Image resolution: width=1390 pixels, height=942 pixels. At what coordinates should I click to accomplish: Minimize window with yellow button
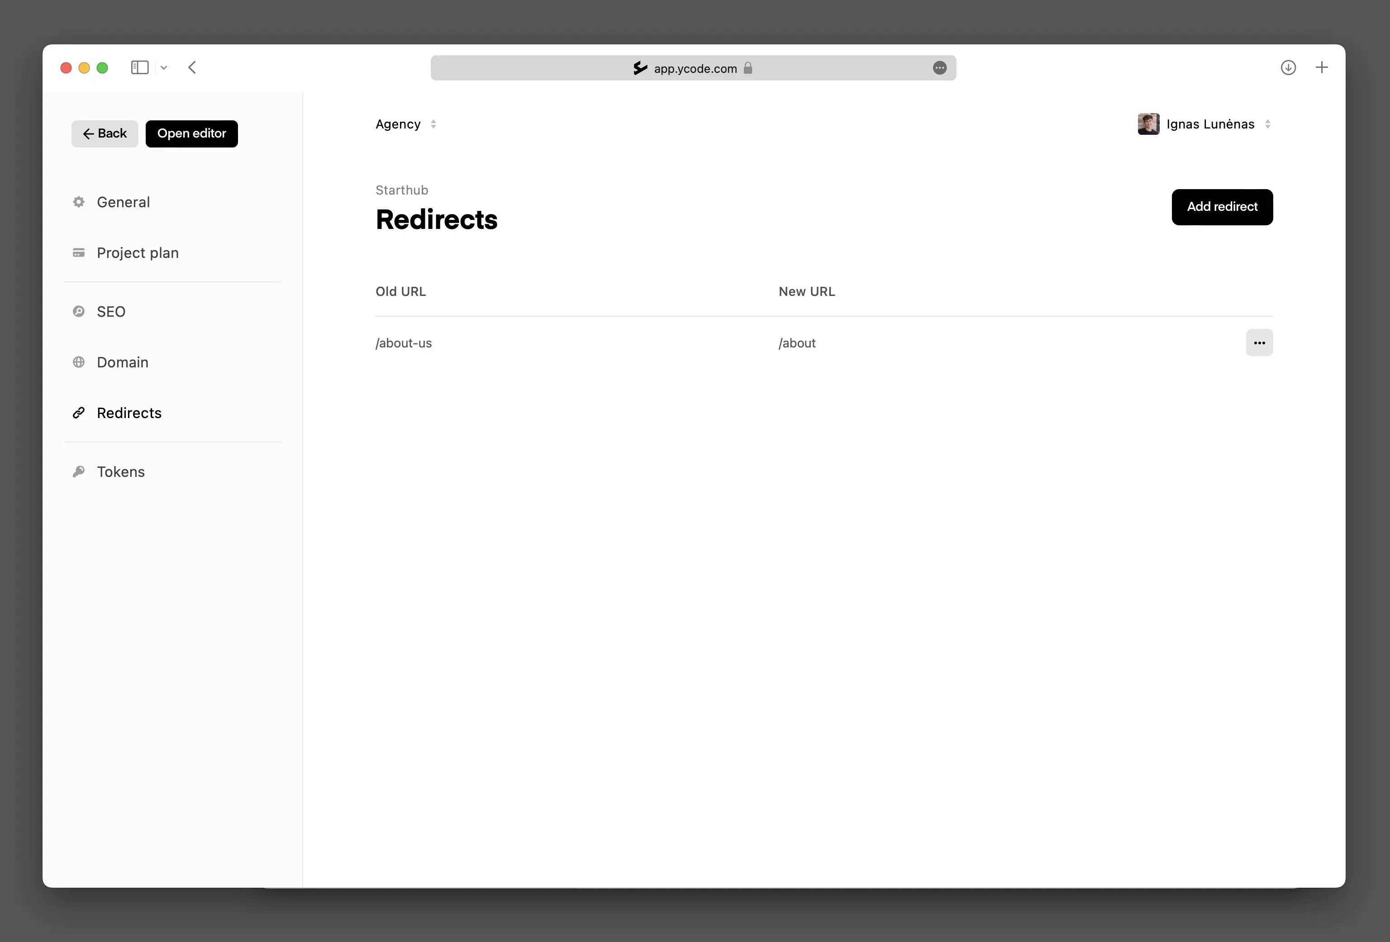click(84, 68)
